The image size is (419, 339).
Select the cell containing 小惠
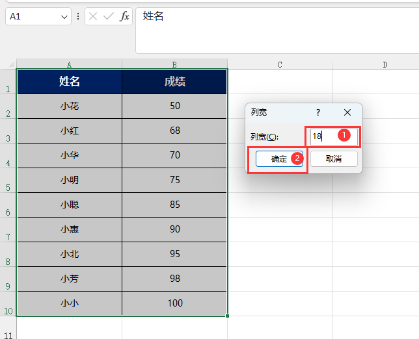click(x=70, y=230)
